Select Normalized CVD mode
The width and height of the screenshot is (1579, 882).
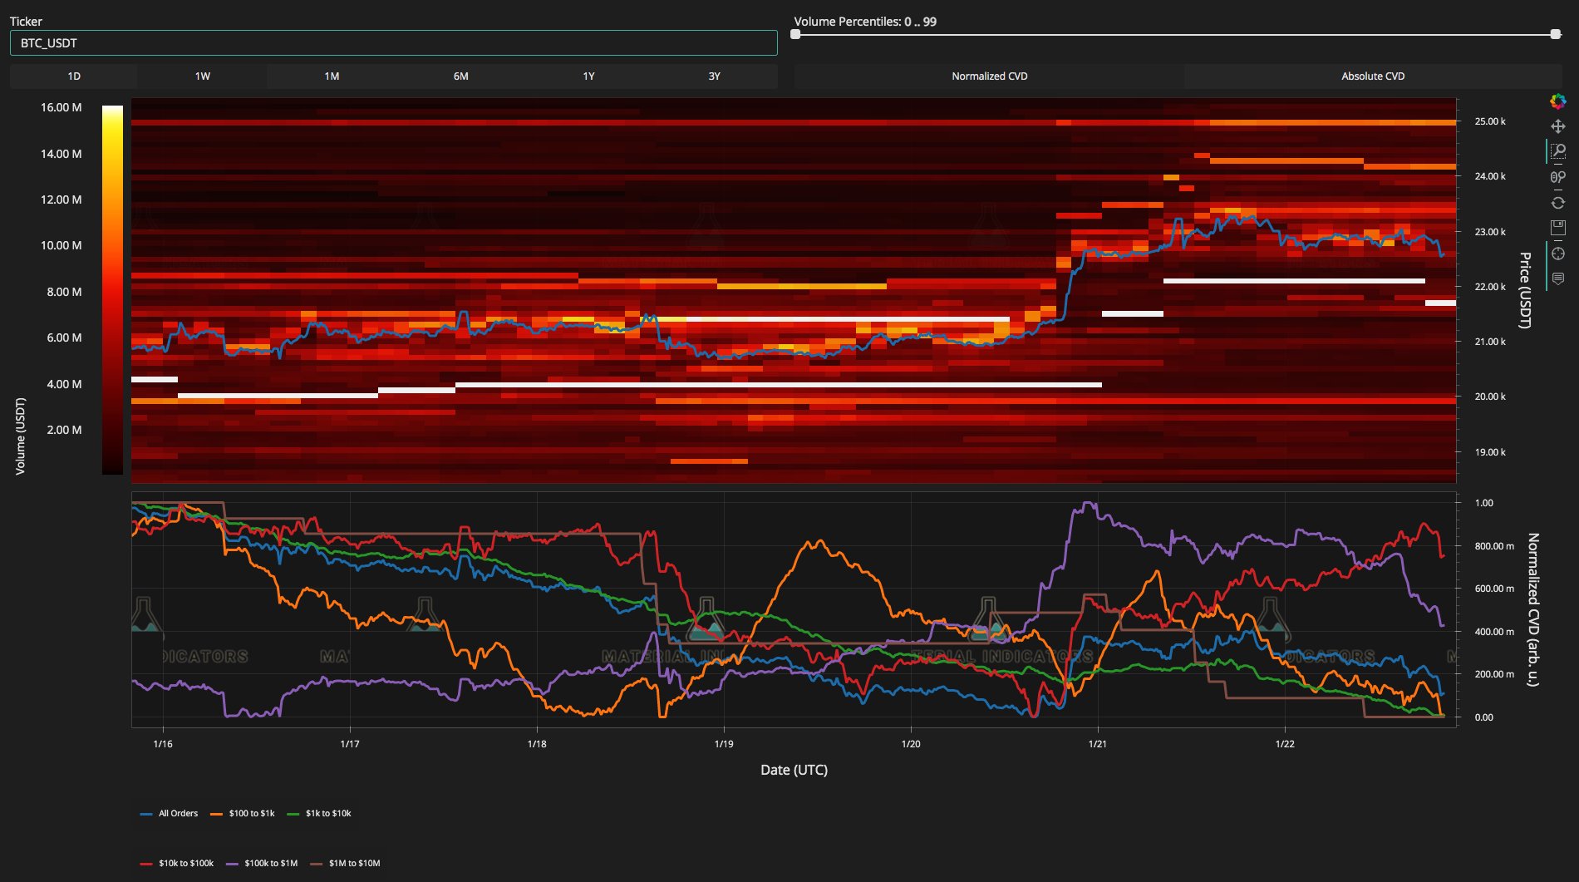point(989,76)
